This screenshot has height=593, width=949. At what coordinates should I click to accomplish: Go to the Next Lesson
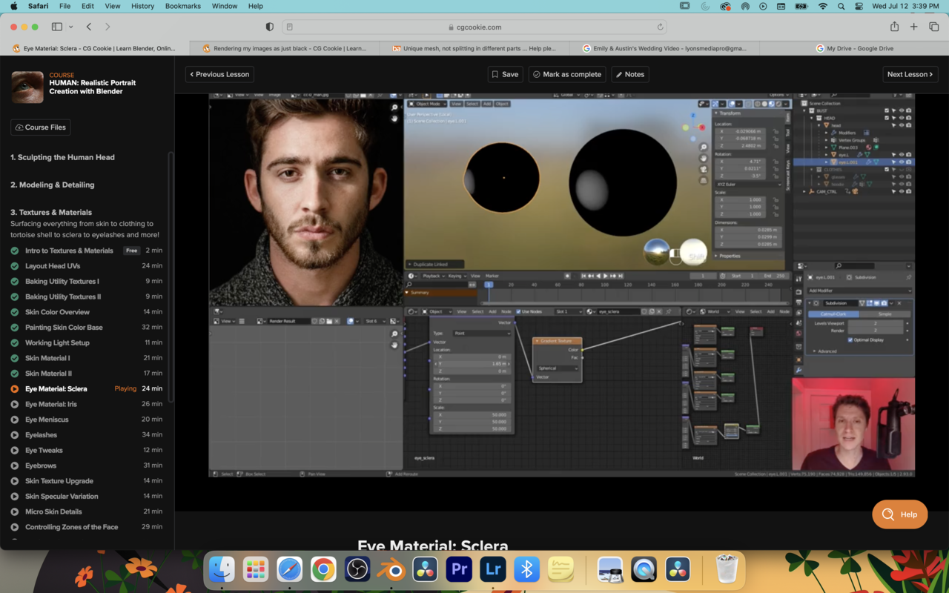point(910,74)
